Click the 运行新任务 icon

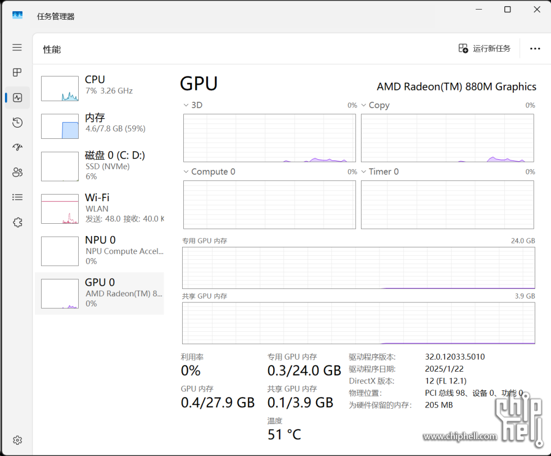coord(463,48)
